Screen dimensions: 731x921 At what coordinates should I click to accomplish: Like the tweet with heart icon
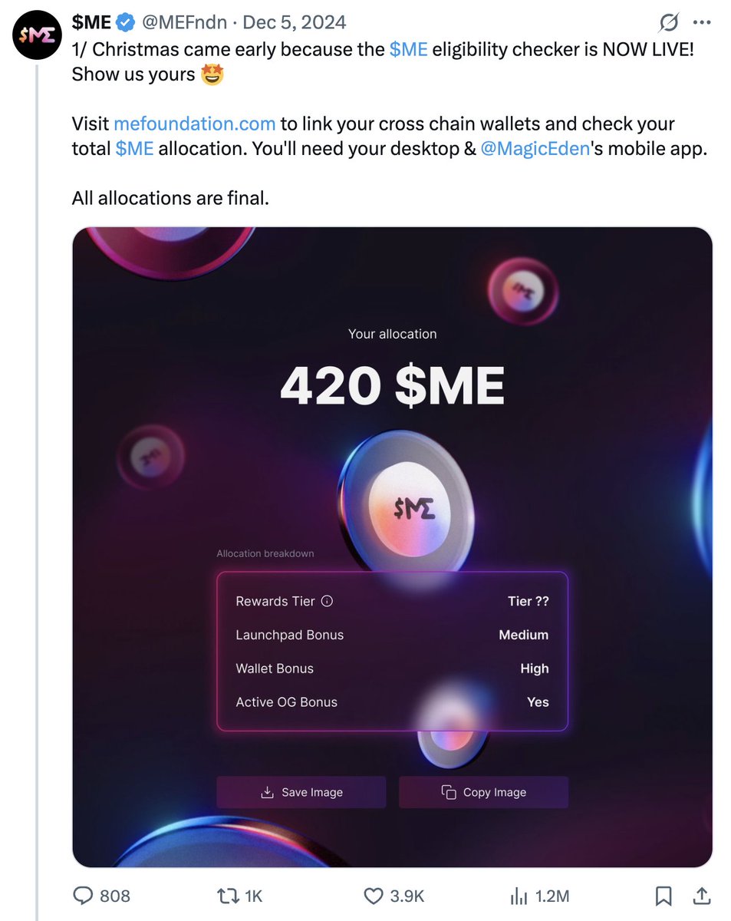[374, 896]
